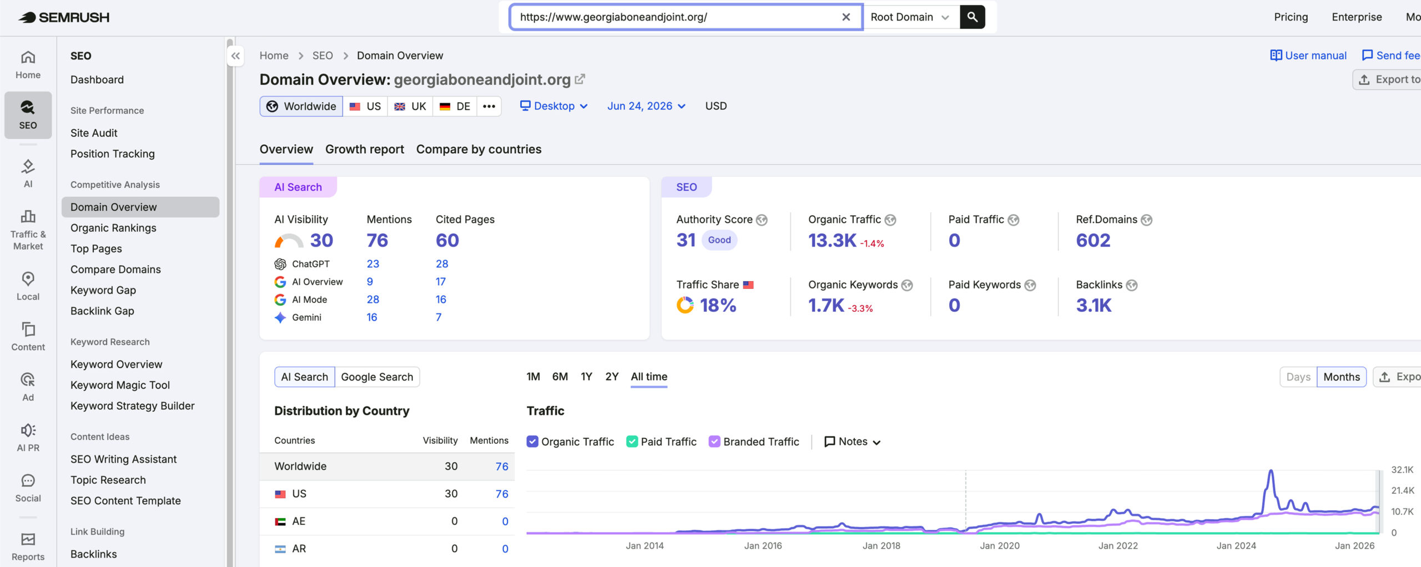
Task: Uncheck the Branded Traffic checkbox
Action: (x=714, y=442)
